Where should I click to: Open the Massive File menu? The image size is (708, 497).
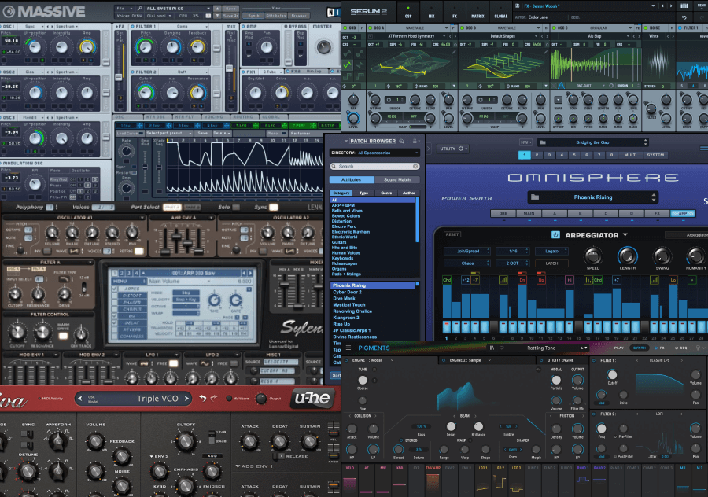click(124, 9)
